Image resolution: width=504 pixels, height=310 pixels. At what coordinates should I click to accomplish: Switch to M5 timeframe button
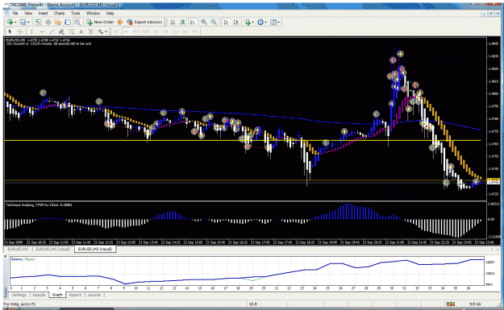click(127, 31)
